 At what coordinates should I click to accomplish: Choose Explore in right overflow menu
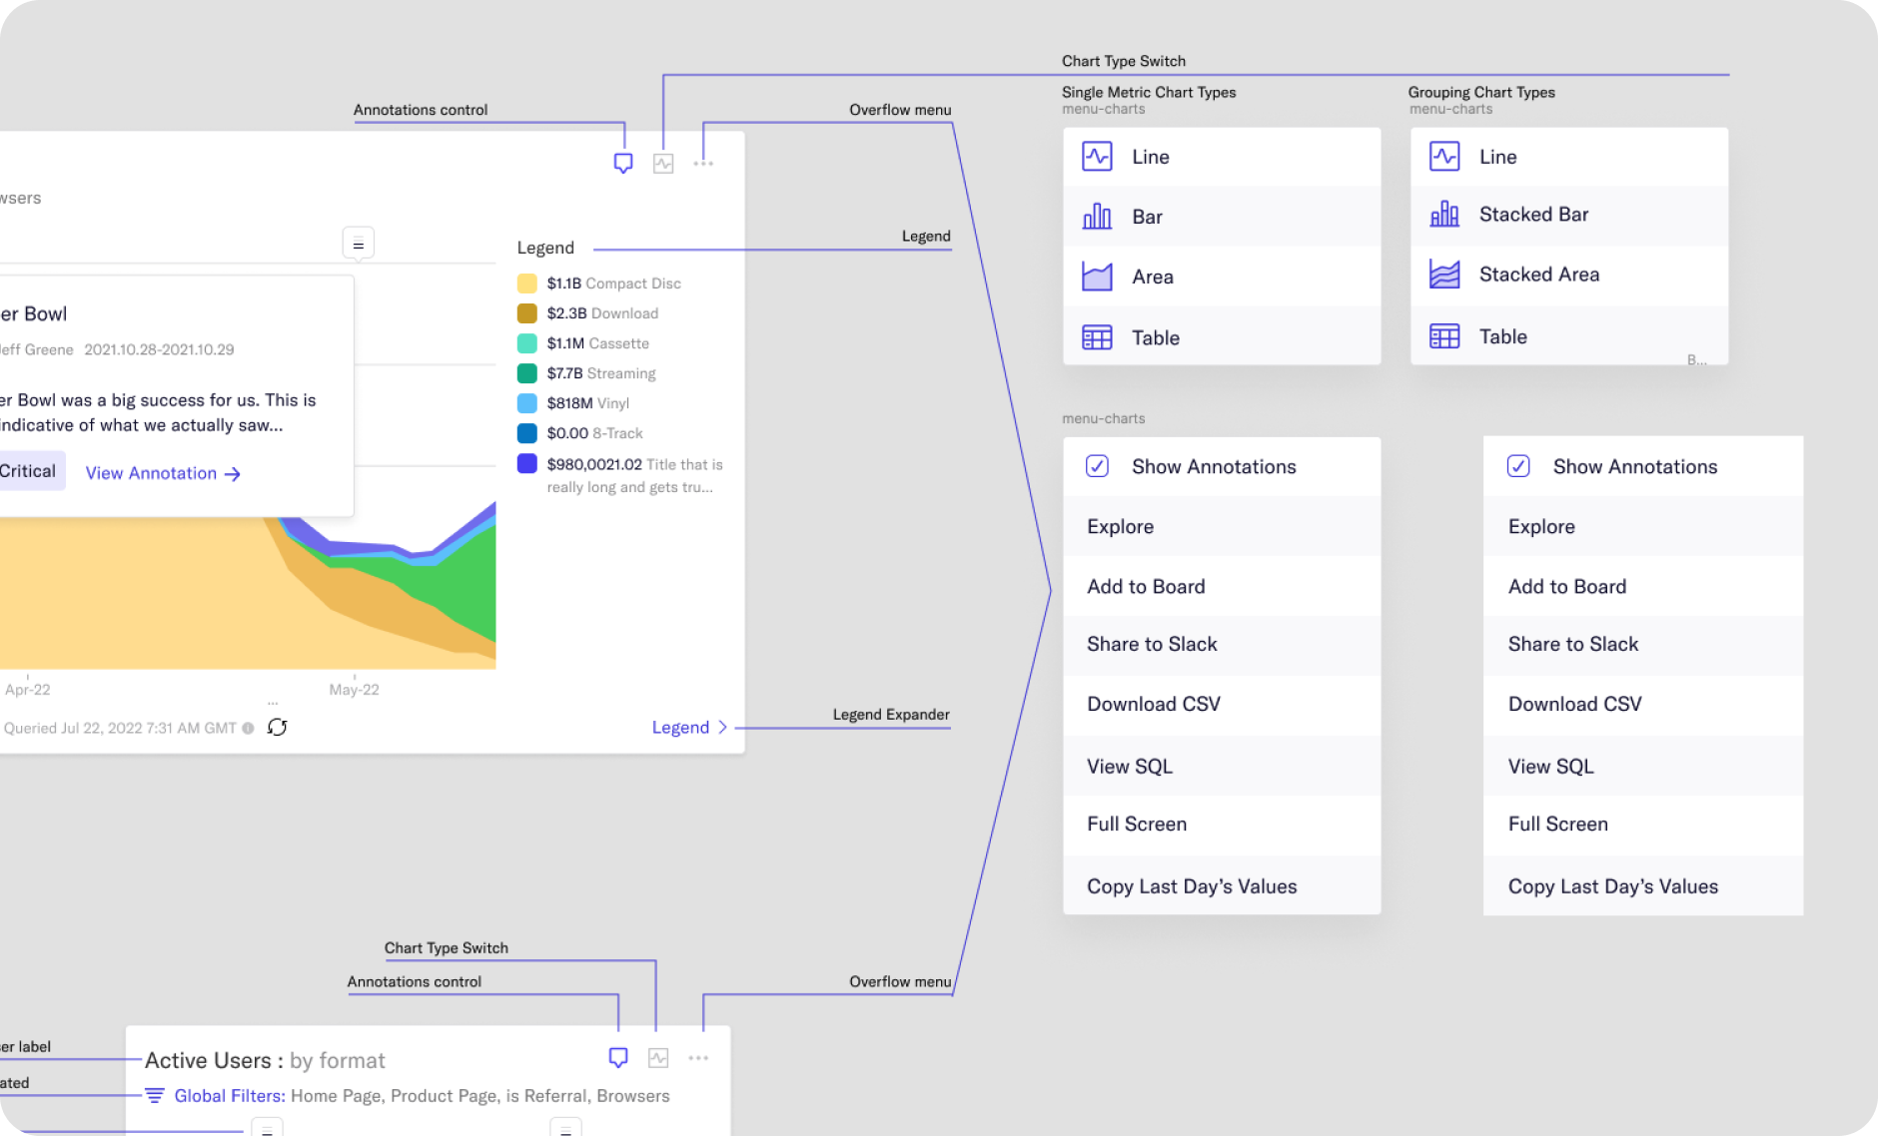point(1643,526)
